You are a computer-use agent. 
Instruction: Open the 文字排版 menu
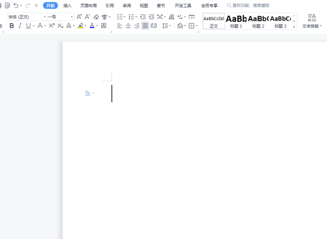[x=312, y=21]
